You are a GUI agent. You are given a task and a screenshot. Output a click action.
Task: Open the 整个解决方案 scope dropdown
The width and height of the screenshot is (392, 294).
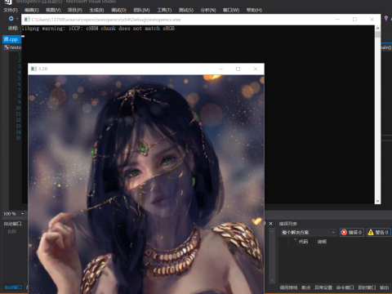coord(308,232)
